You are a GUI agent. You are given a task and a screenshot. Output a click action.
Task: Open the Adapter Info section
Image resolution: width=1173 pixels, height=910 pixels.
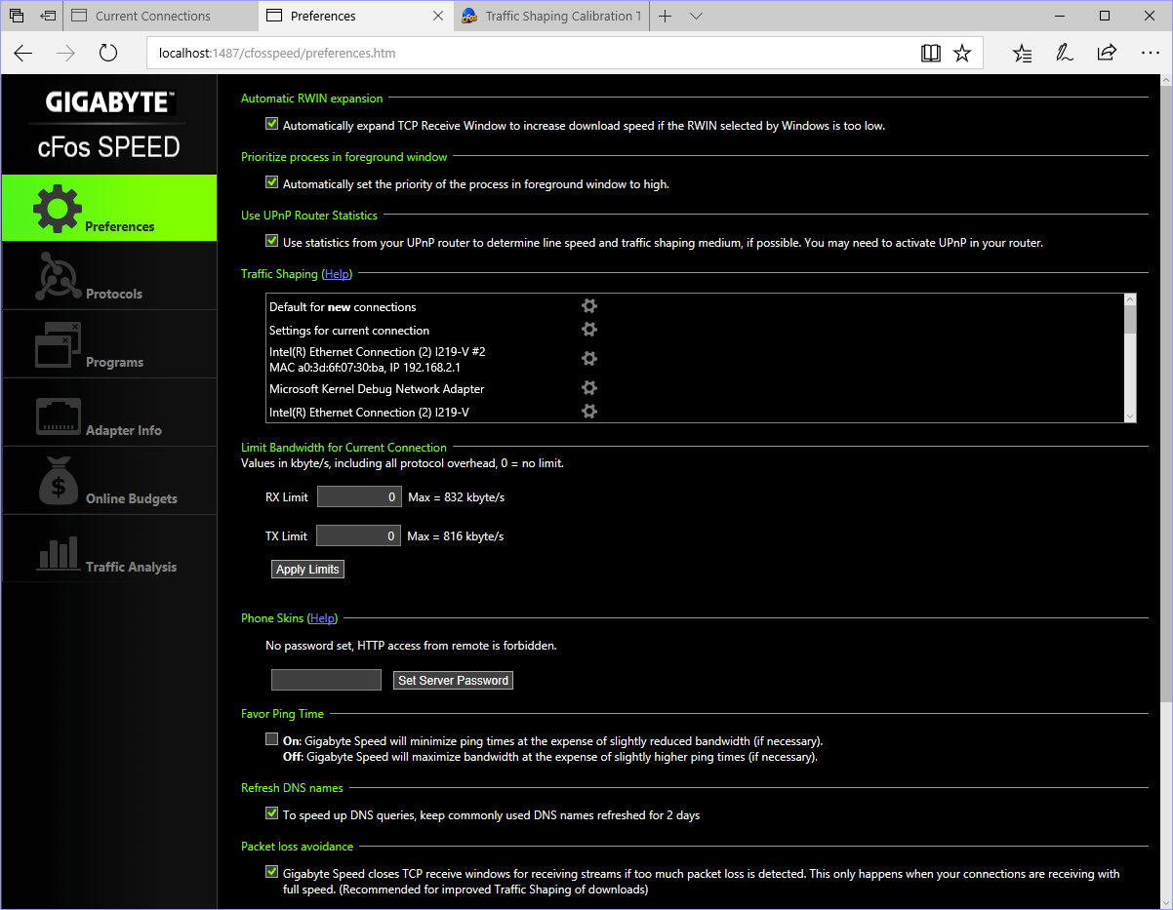(109, 413)
